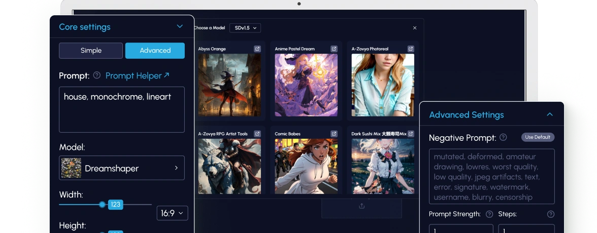Click the Steps input field
597x233 pixels.
pyautogui.click(x=526, y=229)
